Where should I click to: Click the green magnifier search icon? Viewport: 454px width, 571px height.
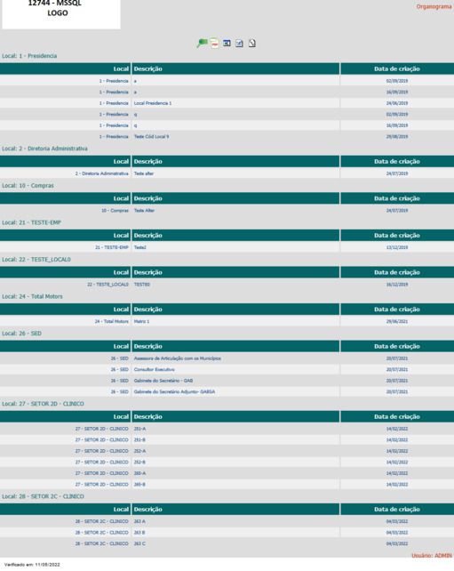point(202,44)
